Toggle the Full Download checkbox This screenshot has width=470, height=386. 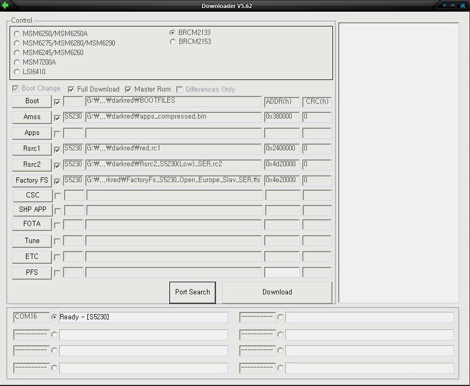[71, 89]
